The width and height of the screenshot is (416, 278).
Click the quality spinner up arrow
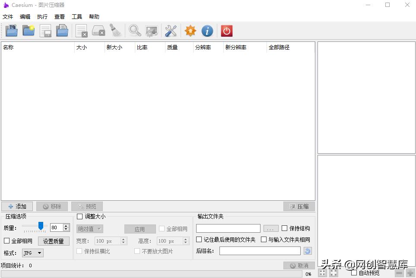(x=66, y=225)
